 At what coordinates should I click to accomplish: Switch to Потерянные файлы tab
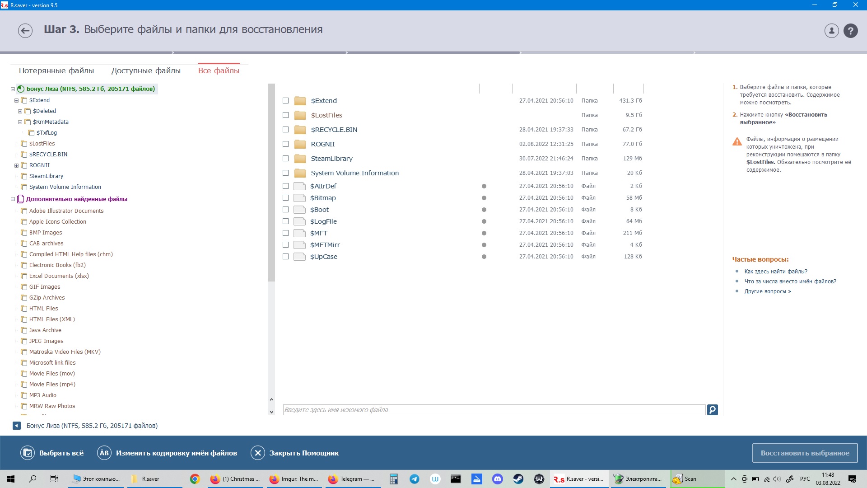(56, 70)
